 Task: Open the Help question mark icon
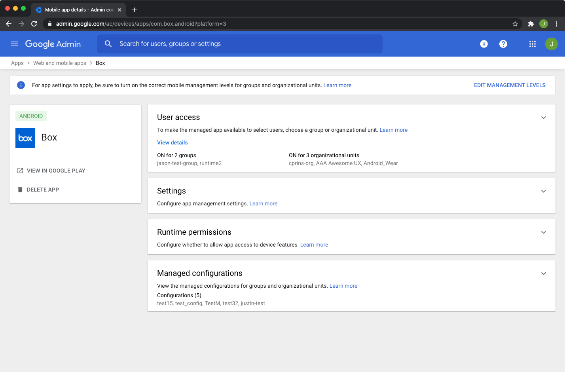[503, 44]
